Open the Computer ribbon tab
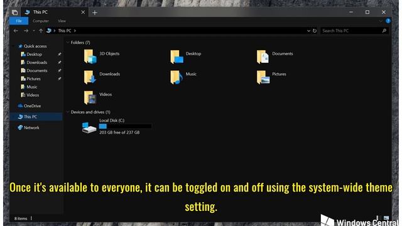Image resolution: width=402 pixels, height=226 pixels. click(41, 21)
